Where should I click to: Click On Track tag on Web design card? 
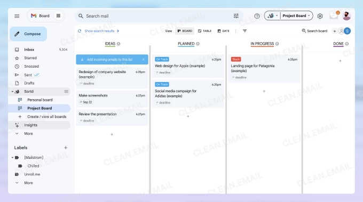162,59
